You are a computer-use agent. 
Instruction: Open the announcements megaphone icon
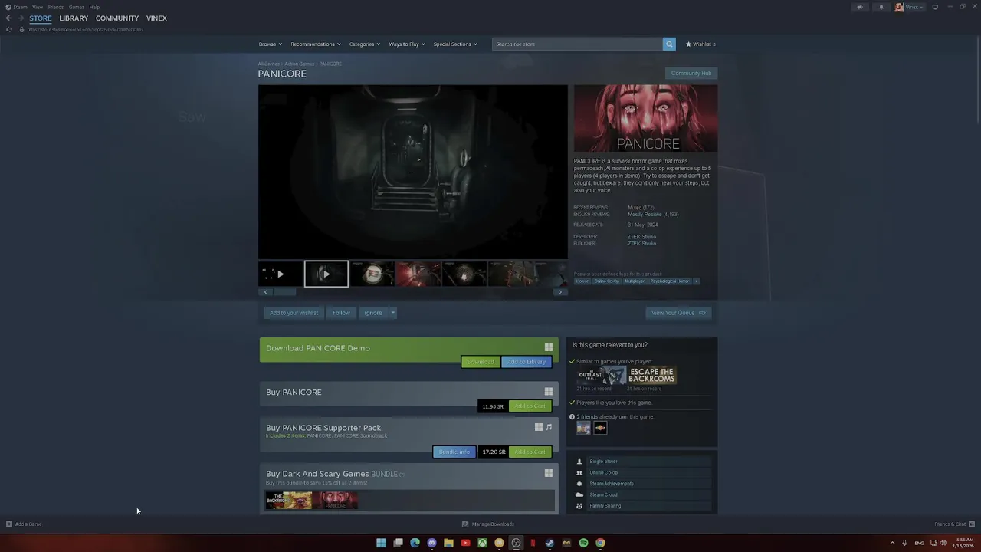(859, 7)
